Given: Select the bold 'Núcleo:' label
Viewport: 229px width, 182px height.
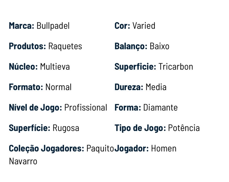Looking at the screenshot, I should (23, 67).
